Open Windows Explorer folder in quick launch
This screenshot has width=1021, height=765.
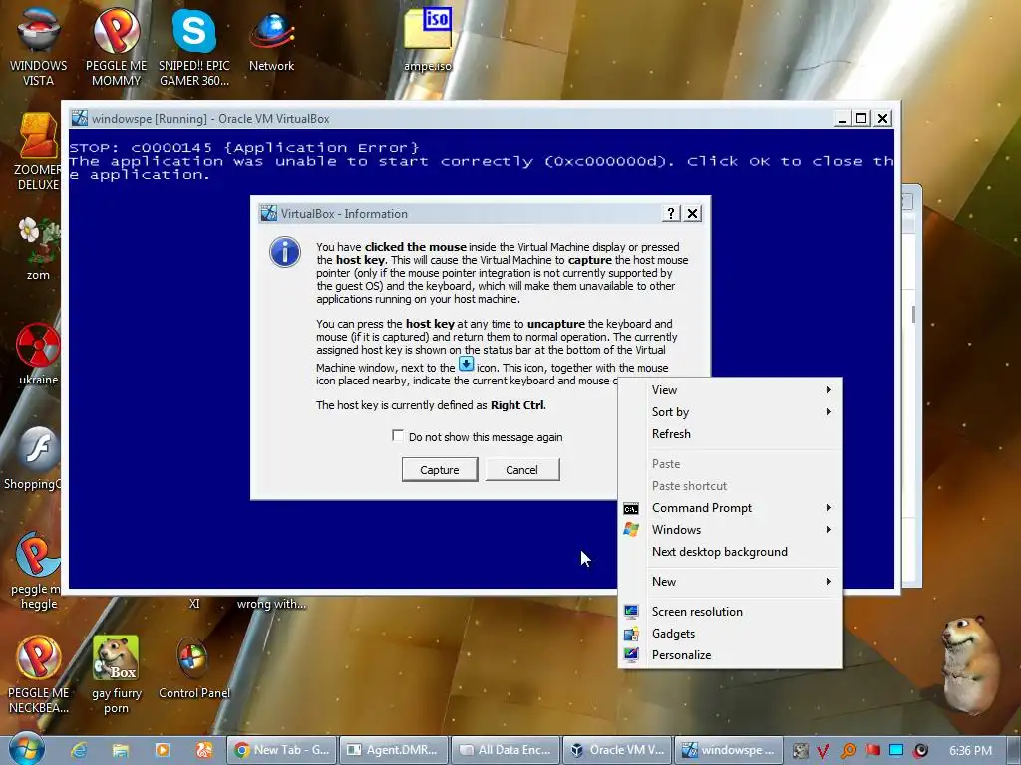coord(121,750)
